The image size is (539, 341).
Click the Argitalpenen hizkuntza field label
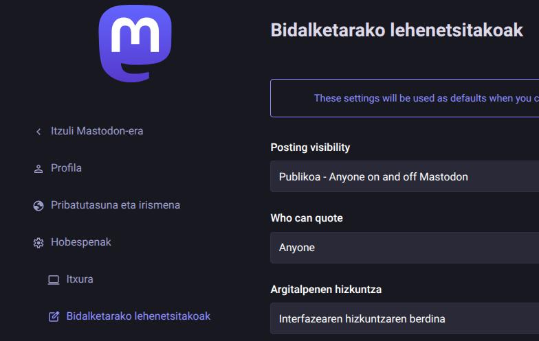326,290
